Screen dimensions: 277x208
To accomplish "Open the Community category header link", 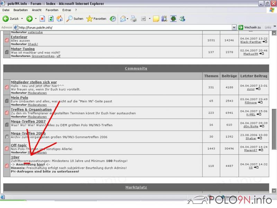I will click(x=136, y=68).
